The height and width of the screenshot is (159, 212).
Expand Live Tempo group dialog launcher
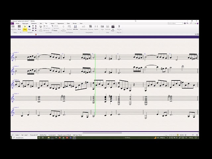coord(58,32)
